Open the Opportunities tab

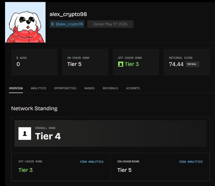point(65,88)
